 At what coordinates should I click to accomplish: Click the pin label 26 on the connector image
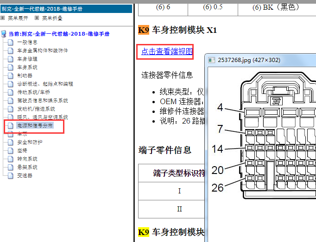(217, 188)
